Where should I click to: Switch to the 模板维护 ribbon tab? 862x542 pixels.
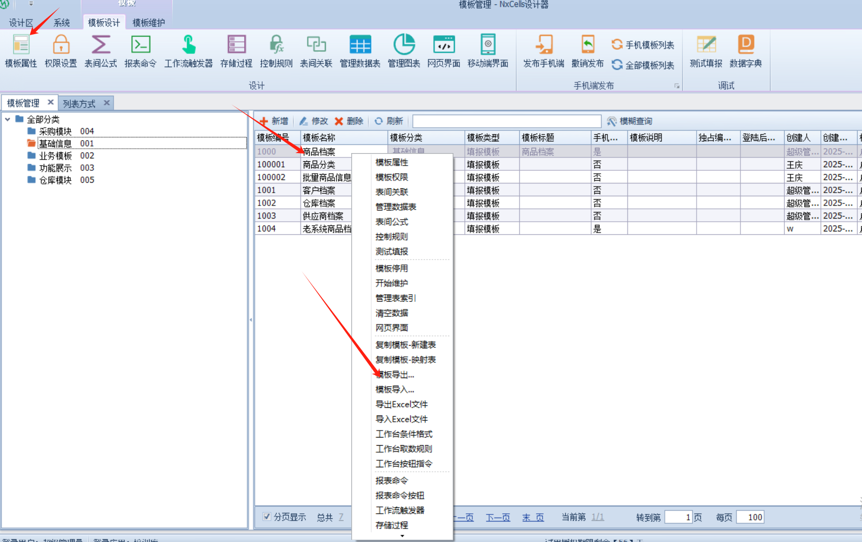pos(149,23)
